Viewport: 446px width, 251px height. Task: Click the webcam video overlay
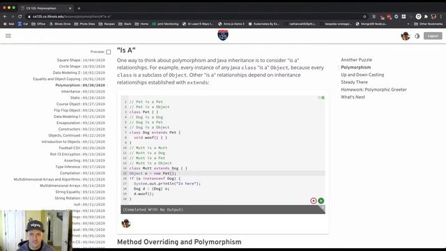click(x=36, y=231)
